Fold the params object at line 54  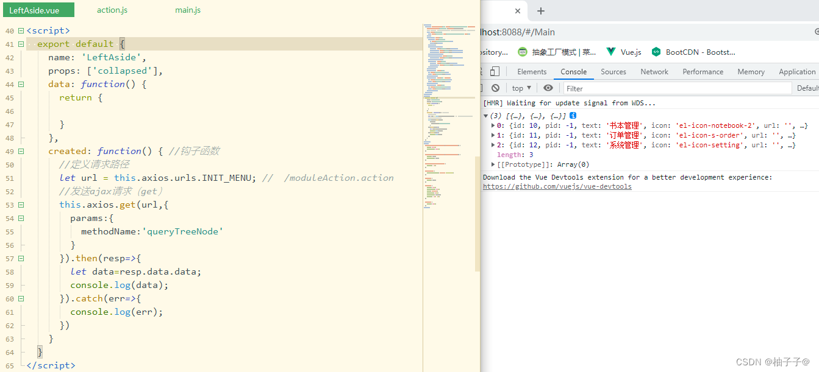pyautogui.click(x=21, y=218)
